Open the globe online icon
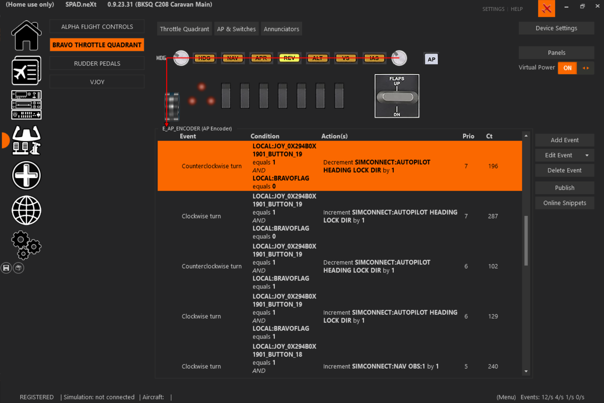The image size is (604, 403). pyautogui.click(x=26, y=210)
